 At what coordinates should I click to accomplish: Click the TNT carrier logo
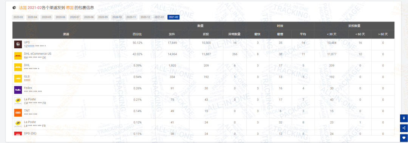coord(18,112)
